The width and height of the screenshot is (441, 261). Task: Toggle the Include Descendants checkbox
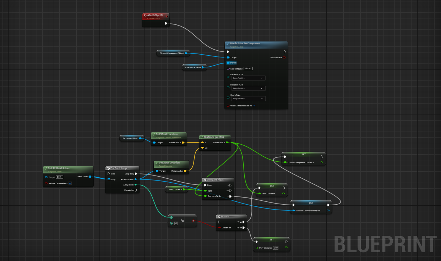coord(70,183)
